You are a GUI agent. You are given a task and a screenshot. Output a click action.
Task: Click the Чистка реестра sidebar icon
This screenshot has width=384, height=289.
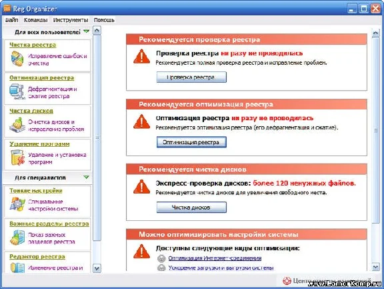(x=17, y=59)
